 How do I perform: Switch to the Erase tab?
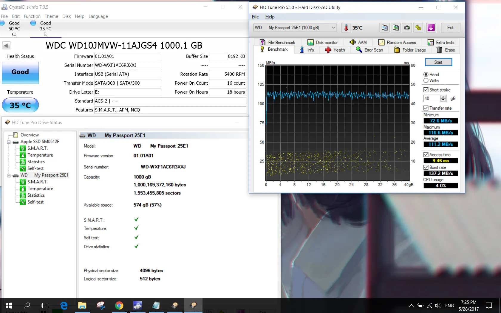446,50
